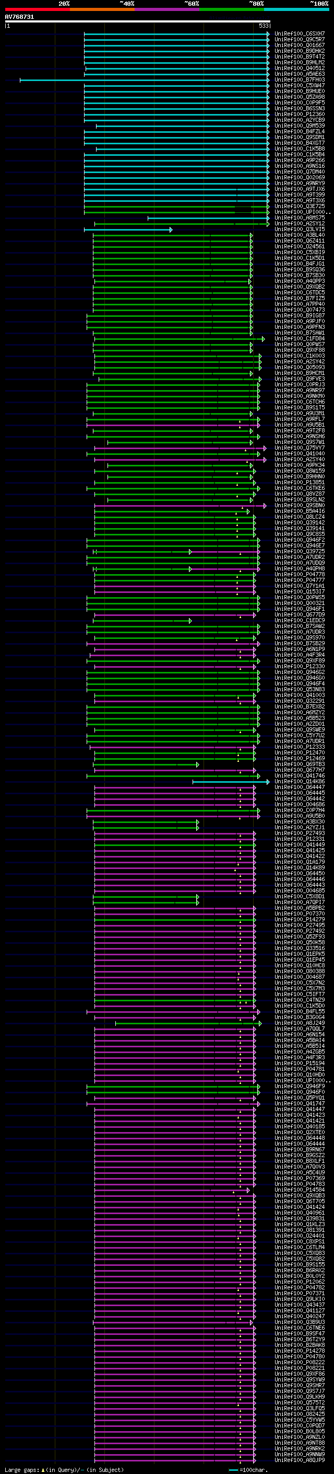Click the orange ~40% identity legend segment

point(102,9)
